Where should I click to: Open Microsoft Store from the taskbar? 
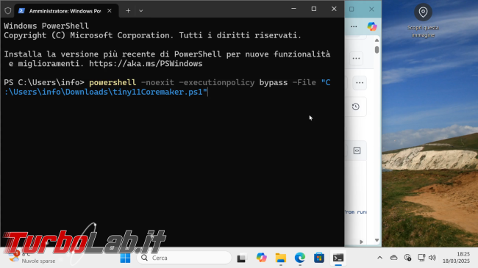pyautogui.click(x=319, y=258)
